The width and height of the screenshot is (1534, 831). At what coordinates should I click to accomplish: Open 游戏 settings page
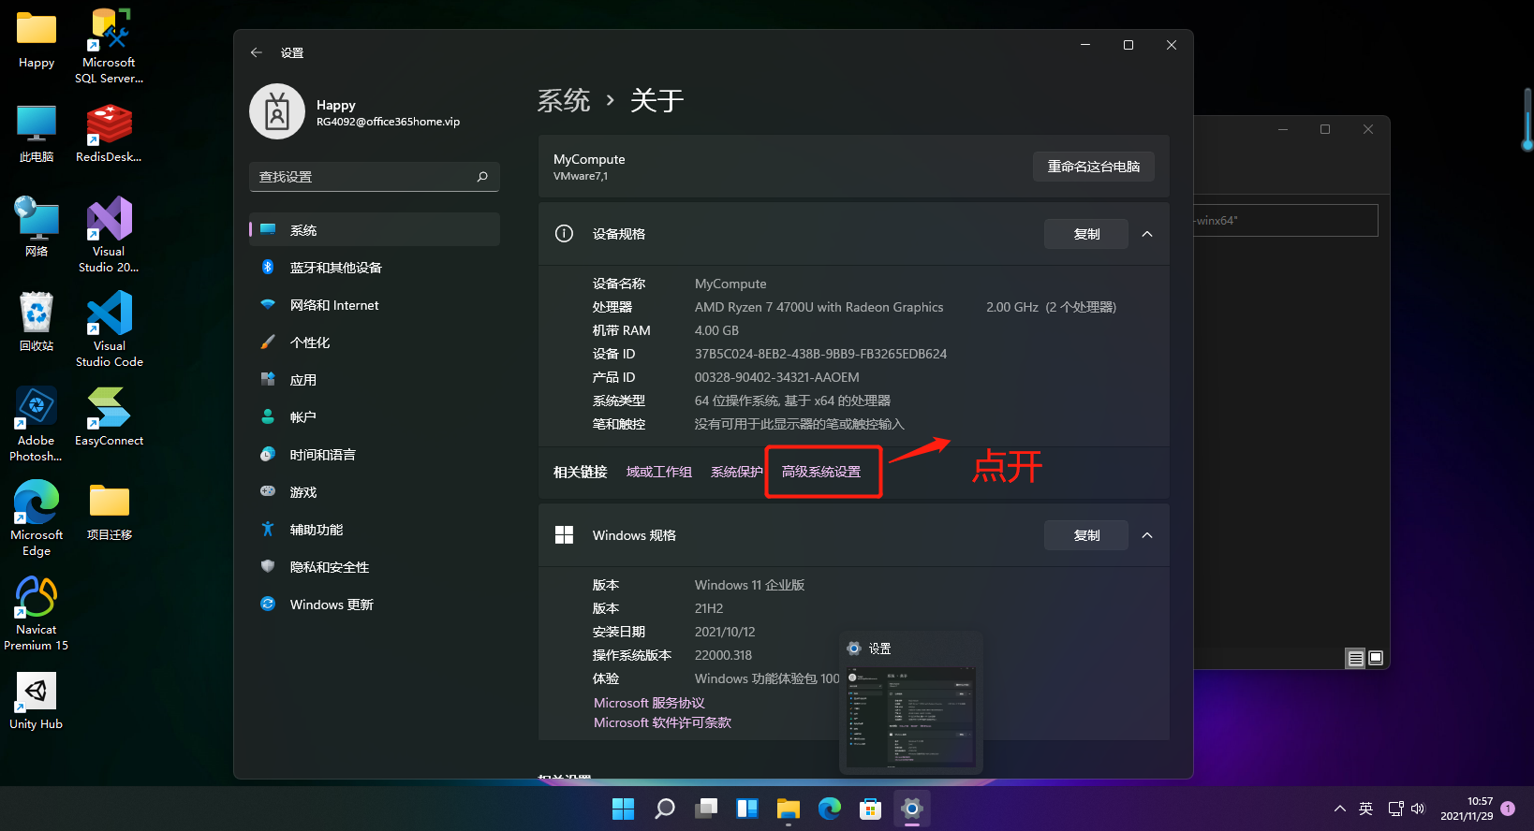pyautogui.click(x=375, y=492)
